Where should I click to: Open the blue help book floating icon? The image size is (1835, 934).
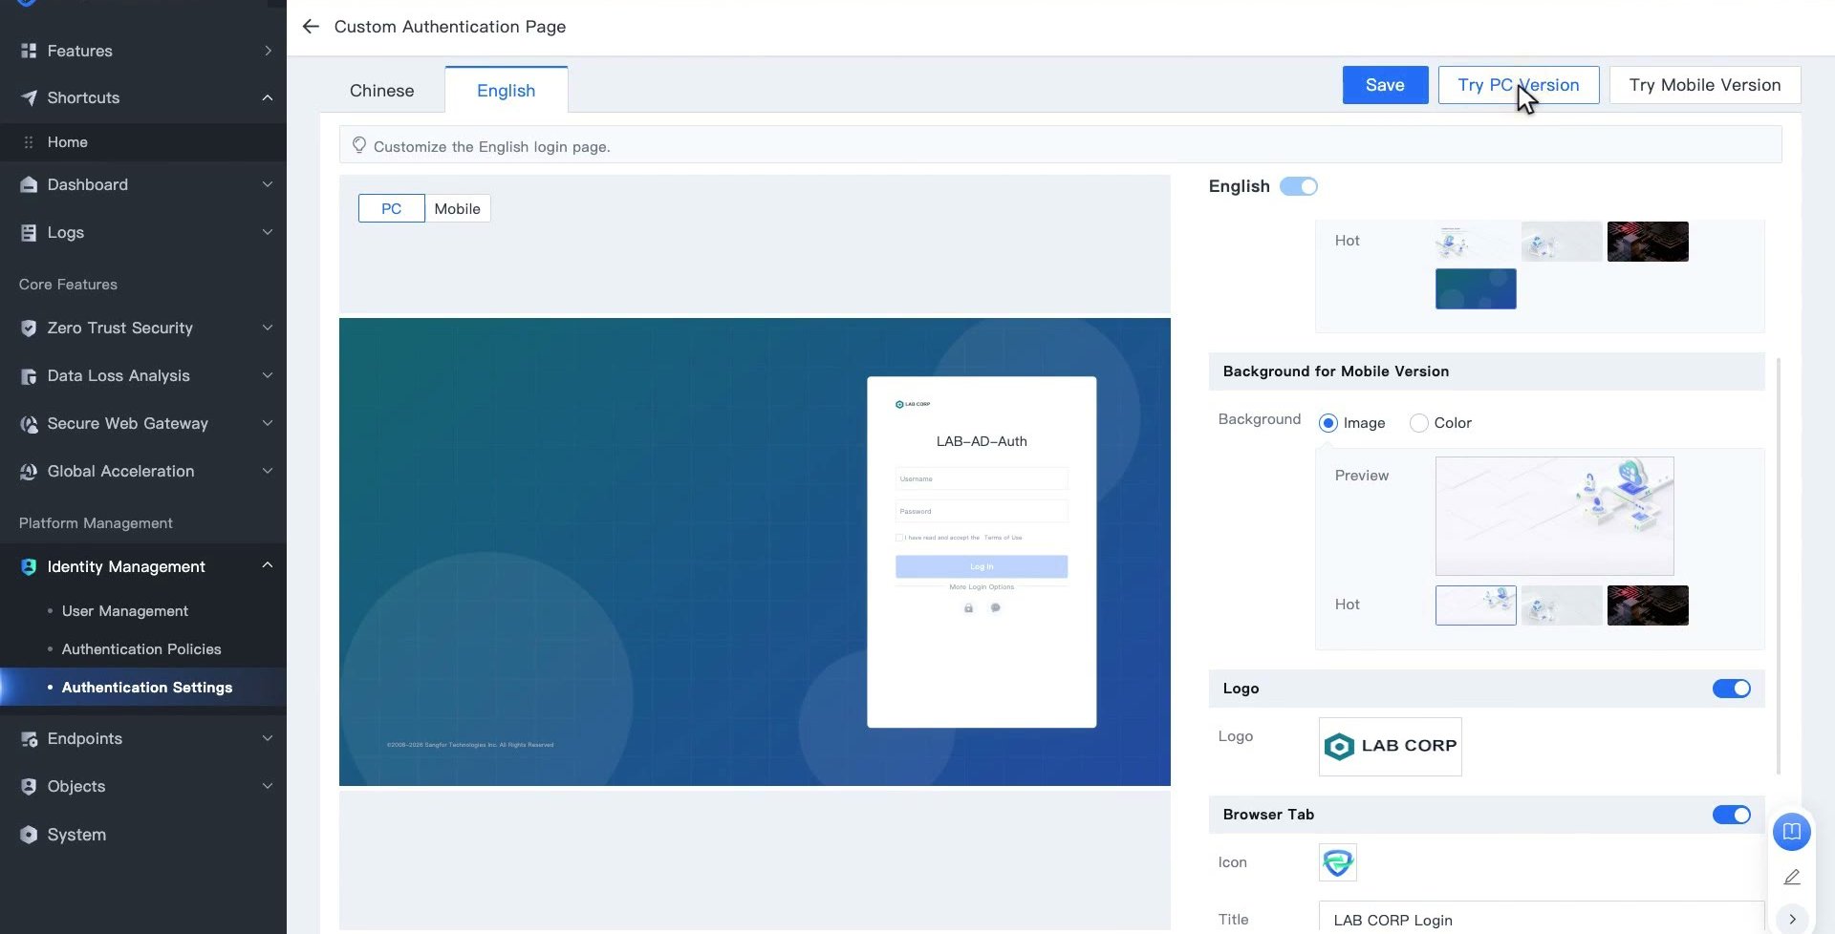[1791, 831]
